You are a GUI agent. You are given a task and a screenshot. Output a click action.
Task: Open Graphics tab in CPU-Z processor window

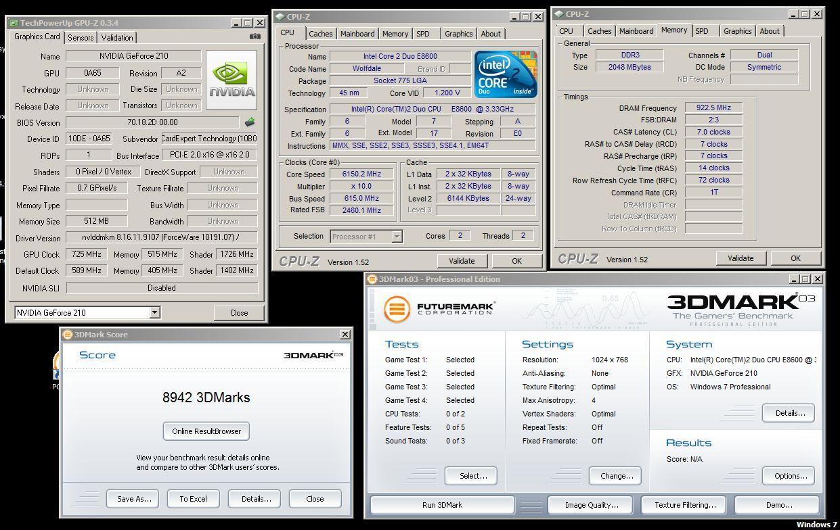click(x=459, y=34)
